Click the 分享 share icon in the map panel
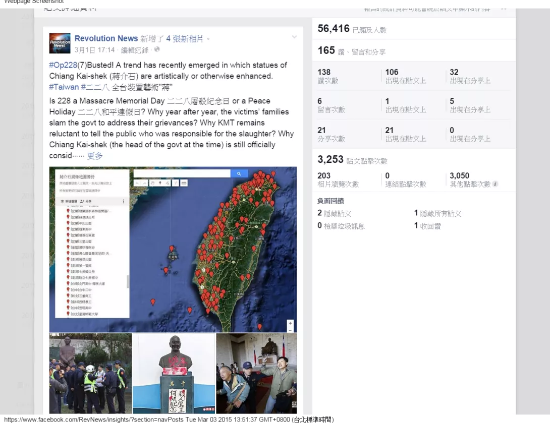Viewport: 550px width, 423px height. 86,201
